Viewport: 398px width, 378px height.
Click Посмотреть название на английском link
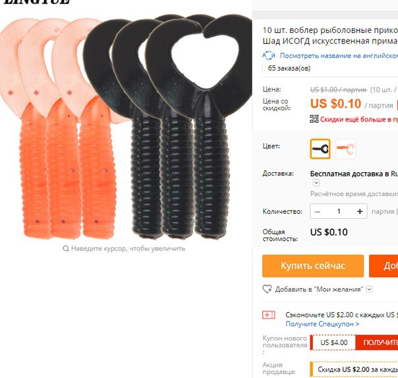[339, 55]
